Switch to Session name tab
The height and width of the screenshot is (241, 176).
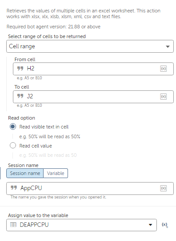point(25,173)
